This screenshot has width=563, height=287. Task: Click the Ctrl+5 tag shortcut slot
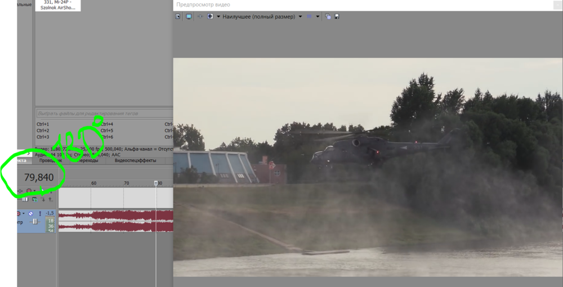(107, 131)
